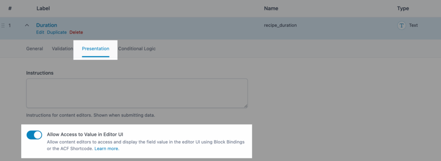Duplicate the Duration field

tap(57, 32)
